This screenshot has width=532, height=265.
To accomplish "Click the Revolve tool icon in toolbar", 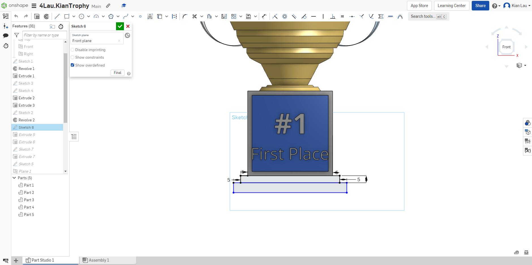I will [46, 16].
